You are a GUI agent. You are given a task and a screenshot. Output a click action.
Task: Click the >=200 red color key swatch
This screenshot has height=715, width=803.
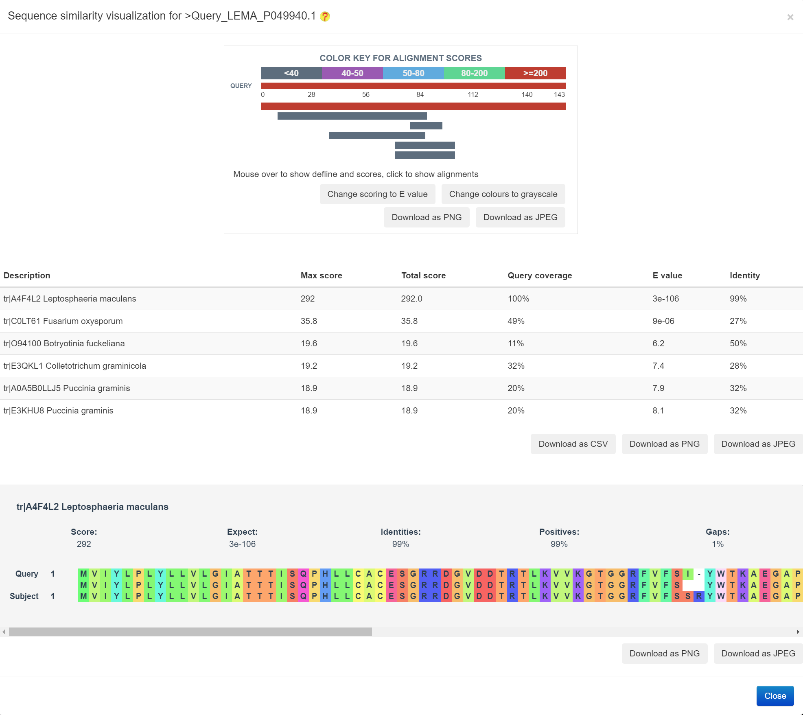pyautogui.click(x=535, y=73)
